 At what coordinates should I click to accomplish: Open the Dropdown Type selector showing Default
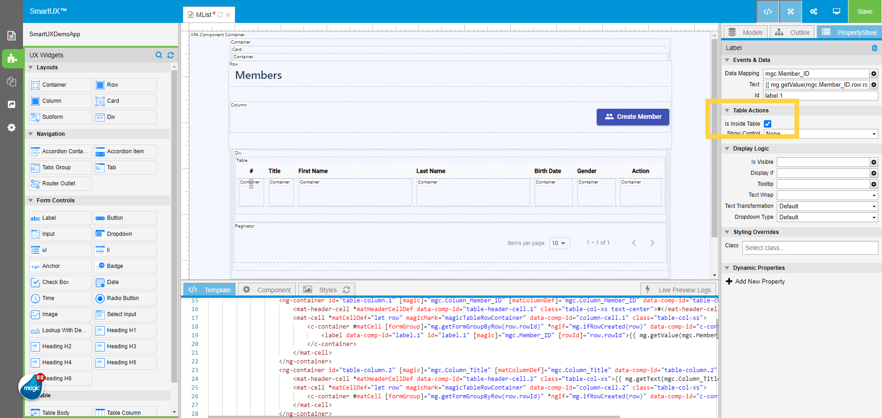point(827,217)
